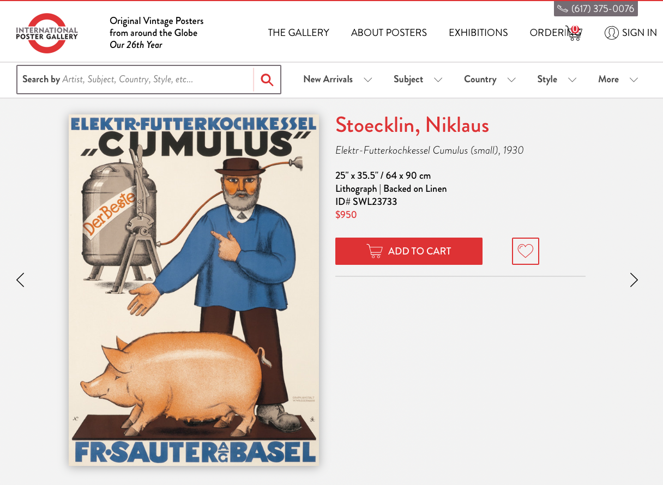Click the Sign In user icon

[x=611, y=33]
